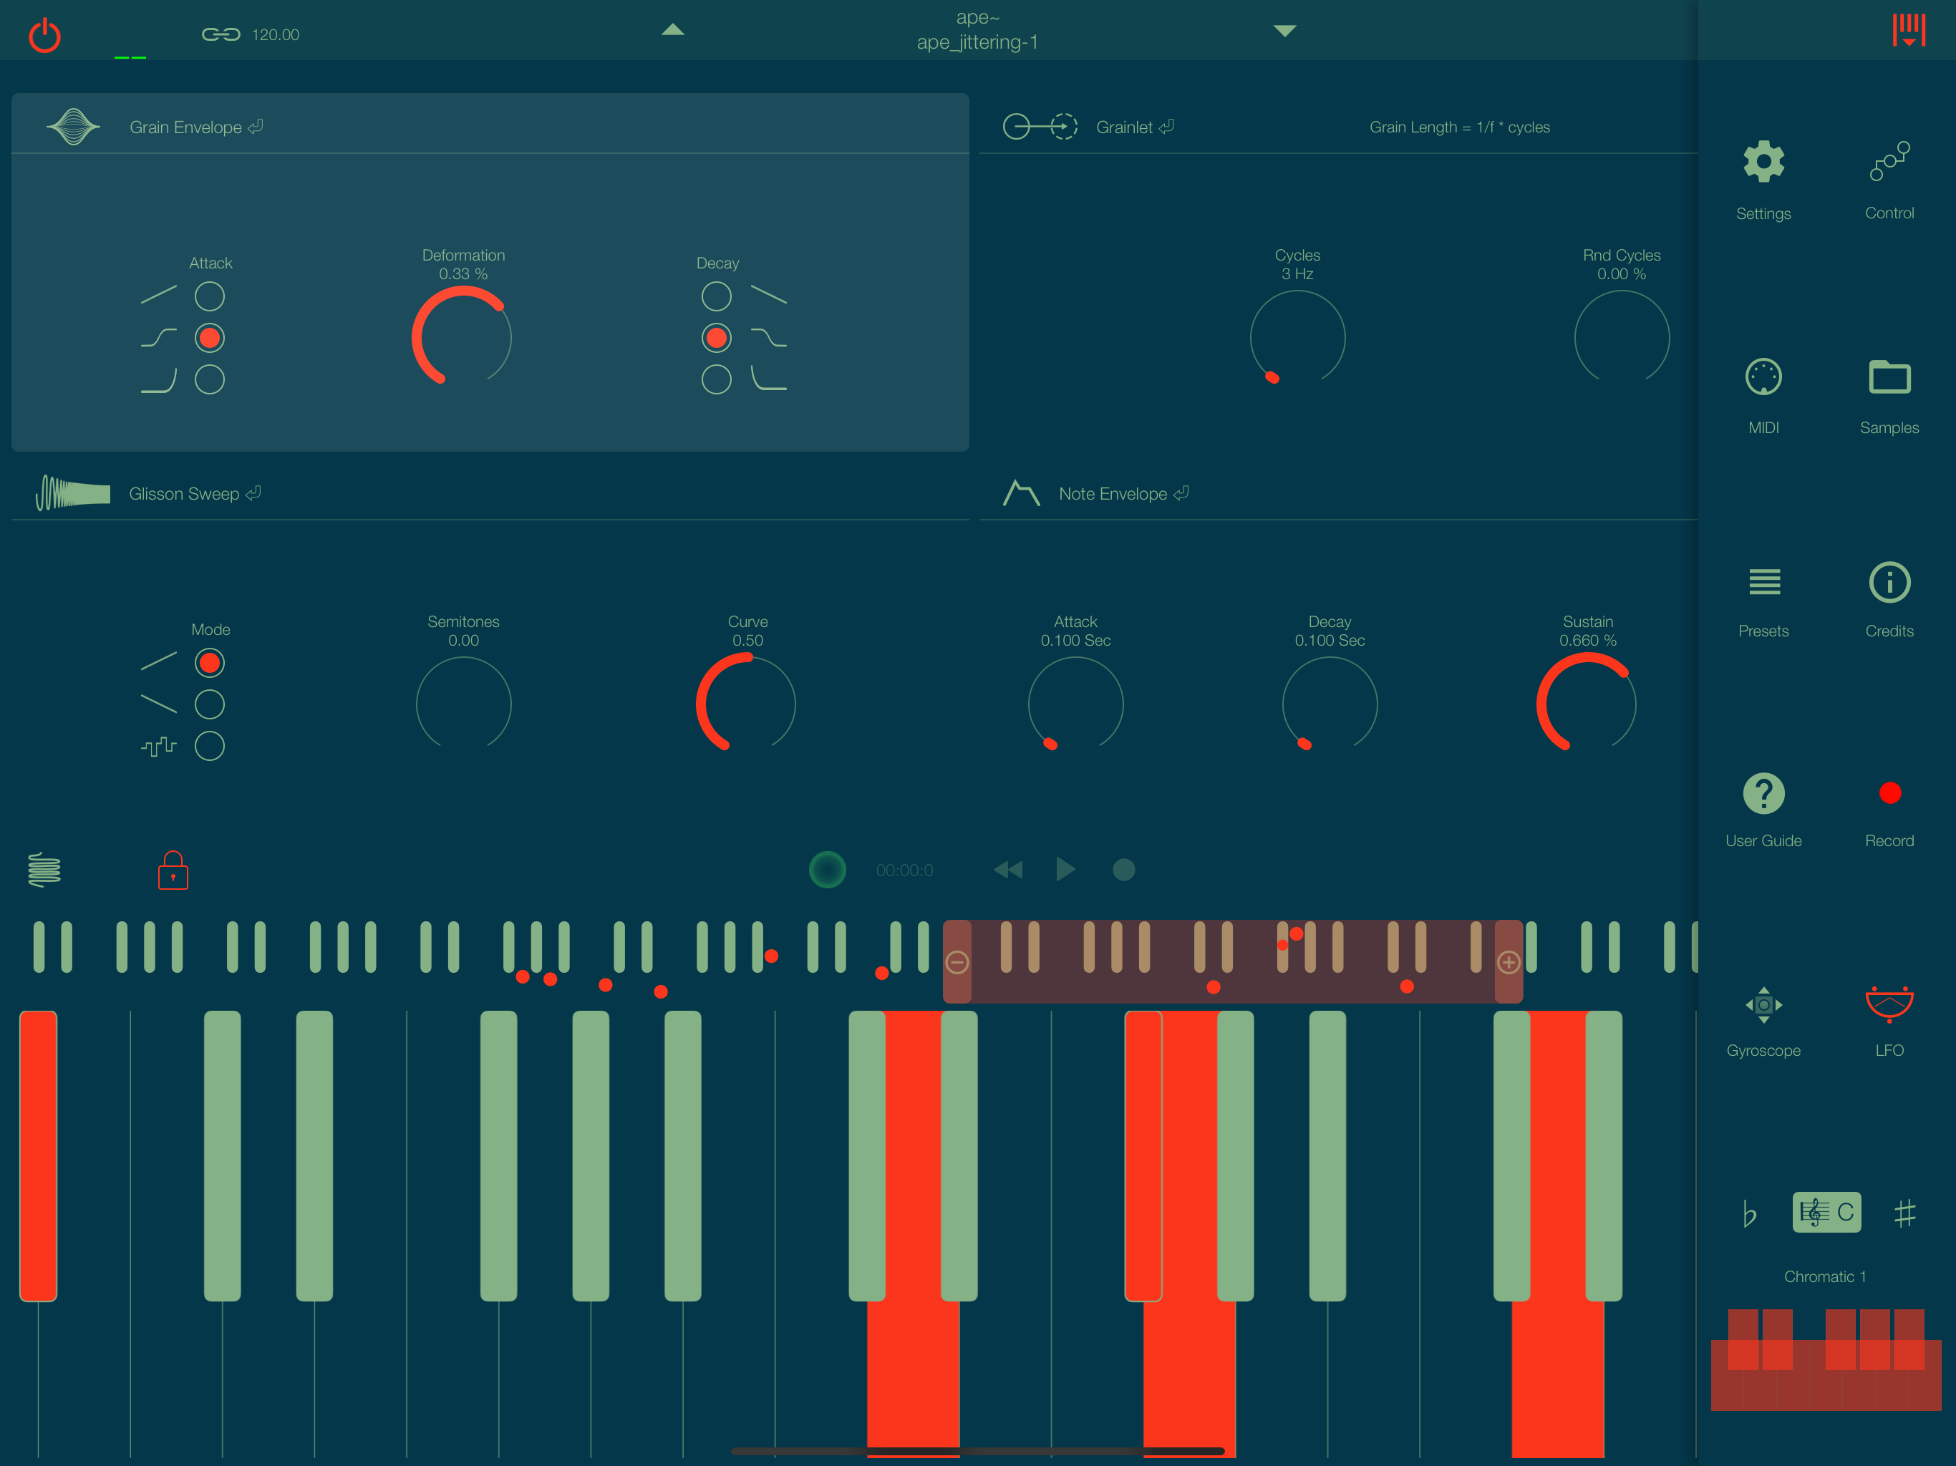Click the Note Envelope icon
Image resolution: width=1956 pixels, height=1466 pixels.
click(1022, 492)
